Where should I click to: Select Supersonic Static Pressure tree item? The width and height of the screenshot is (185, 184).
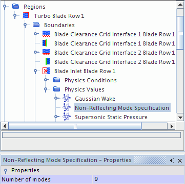[111, 117]
